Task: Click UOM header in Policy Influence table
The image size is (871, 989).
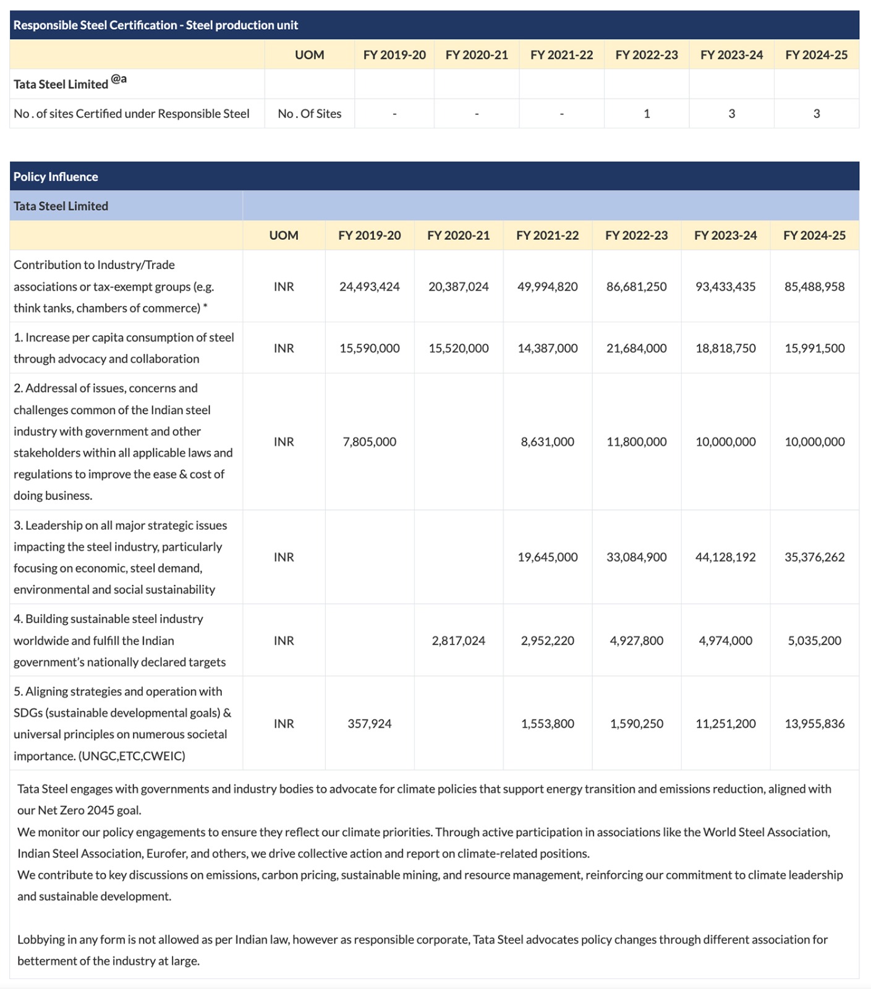Action: [284, 236]
